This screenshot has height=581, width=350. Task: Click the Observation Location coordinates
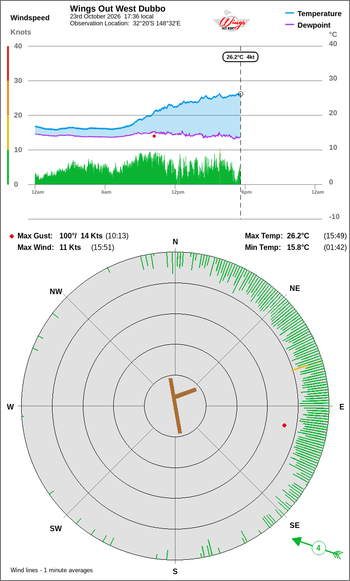click(157, 23)
